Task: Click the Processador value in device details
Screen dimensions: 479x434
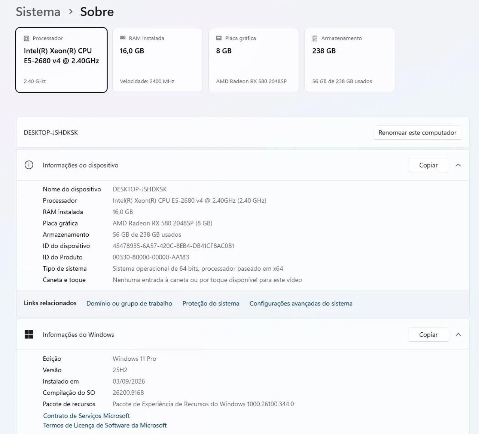Action: pos(189,201)
